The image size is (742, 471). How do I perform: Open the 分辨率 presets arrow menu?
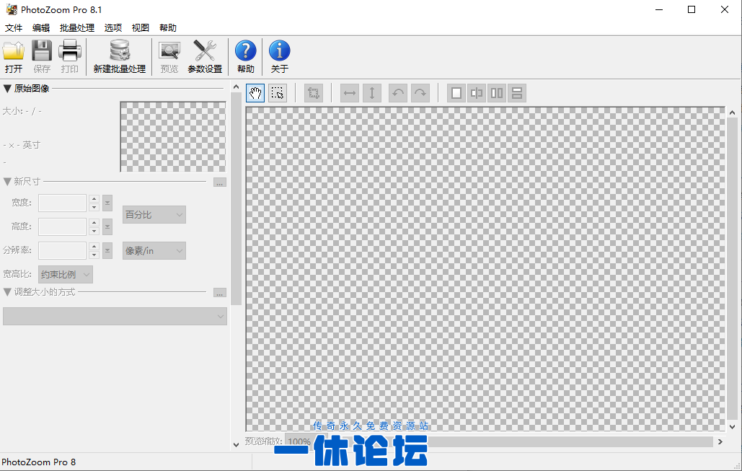pos(107,250)
